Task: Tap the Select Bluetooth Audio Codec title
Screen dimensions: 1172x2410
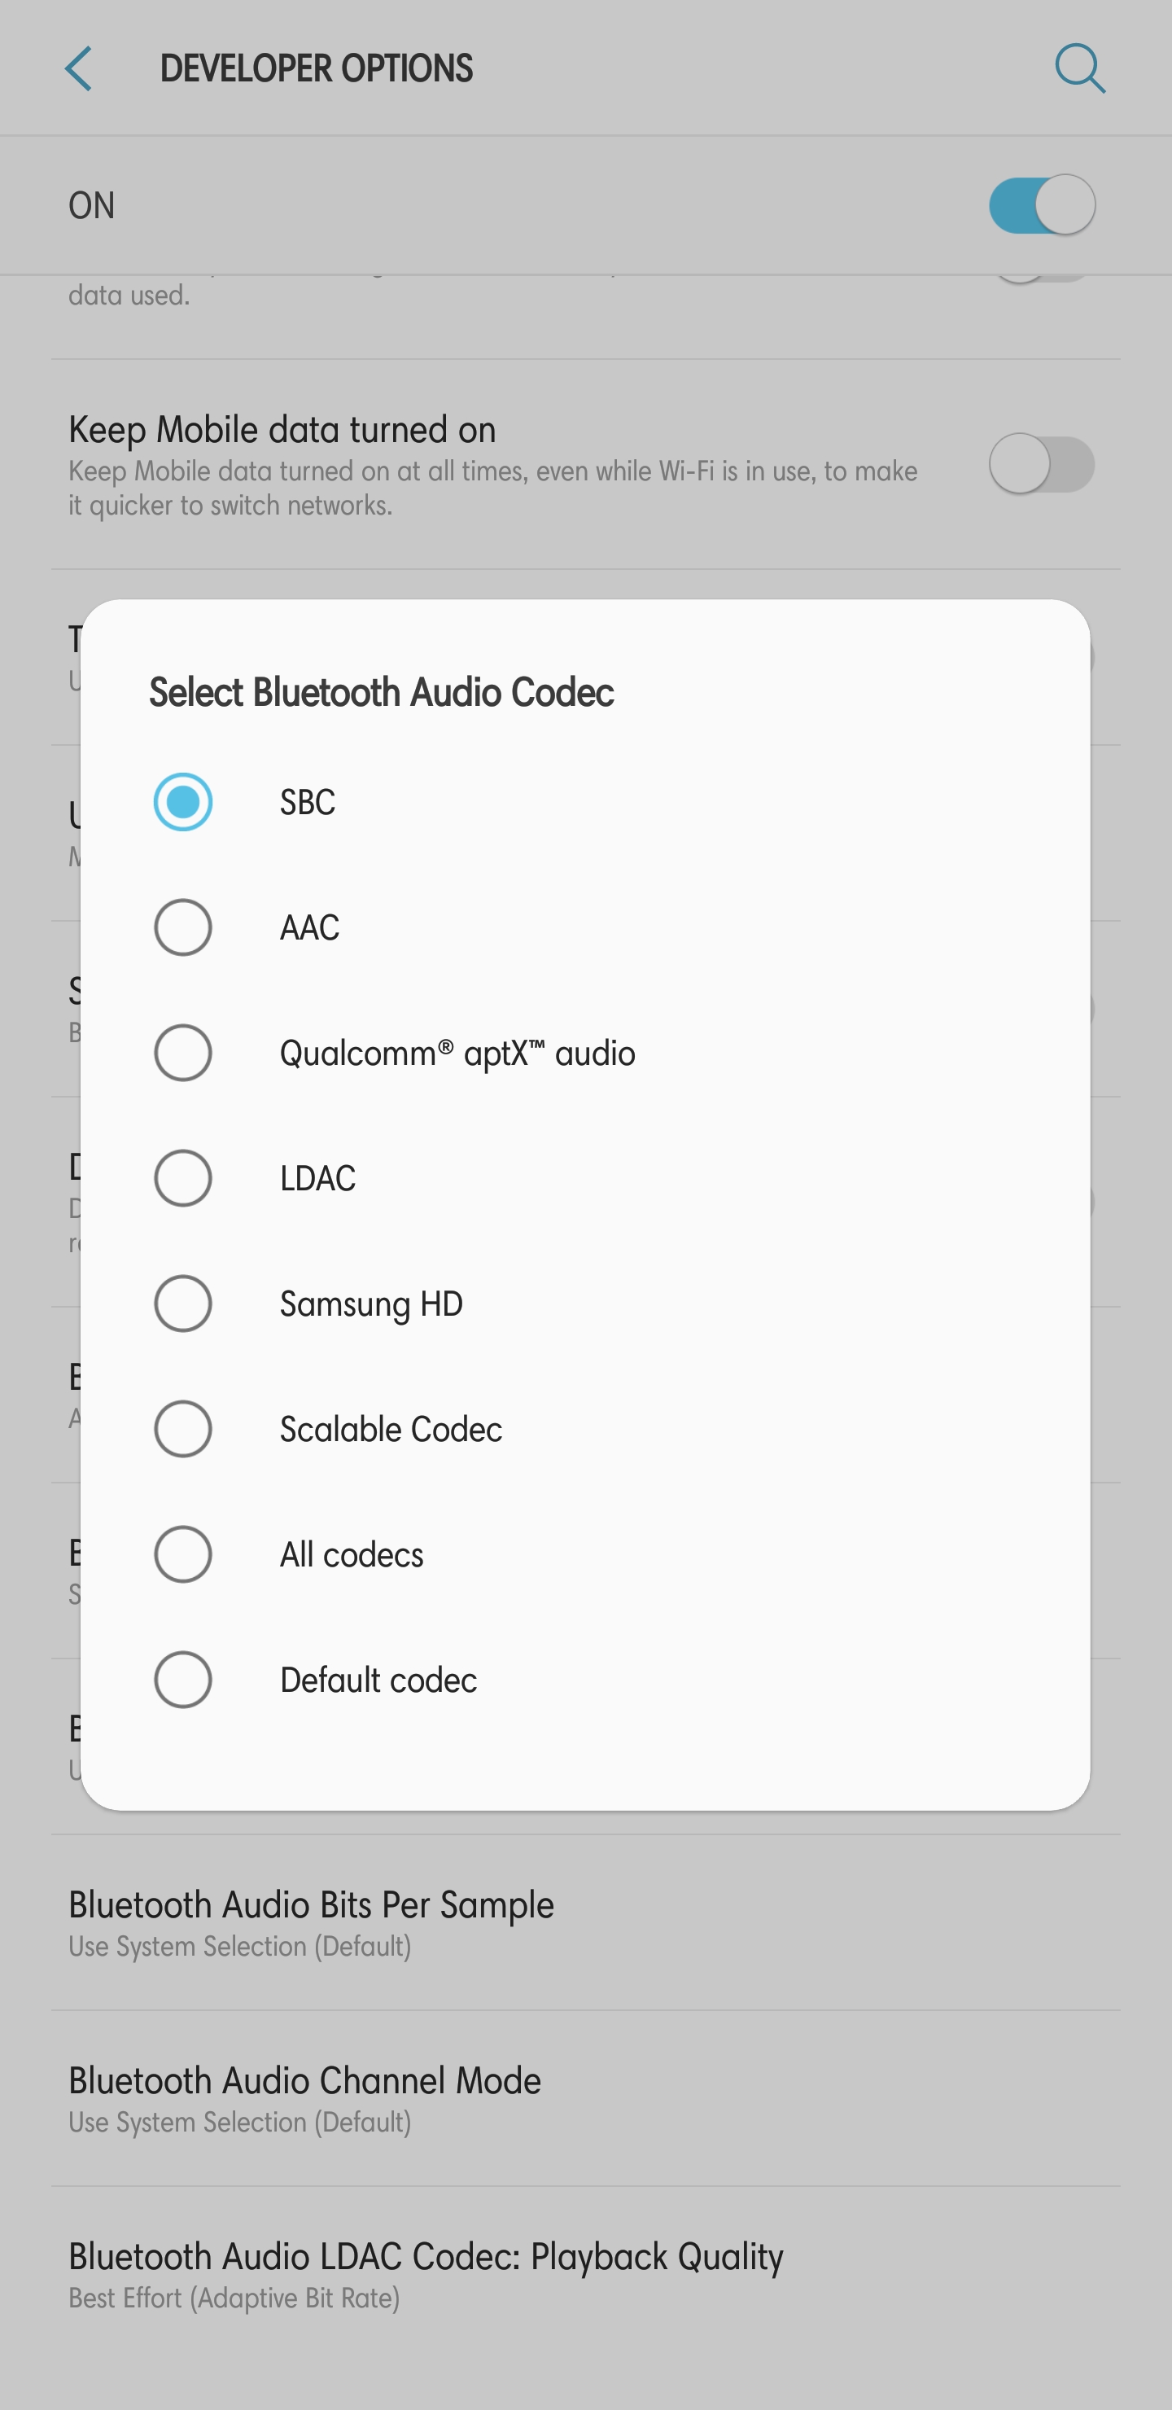Action: (x=382, y=693)
